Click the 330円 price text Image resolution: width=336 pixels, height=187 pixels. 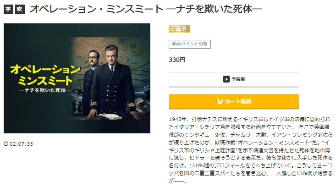177,60
